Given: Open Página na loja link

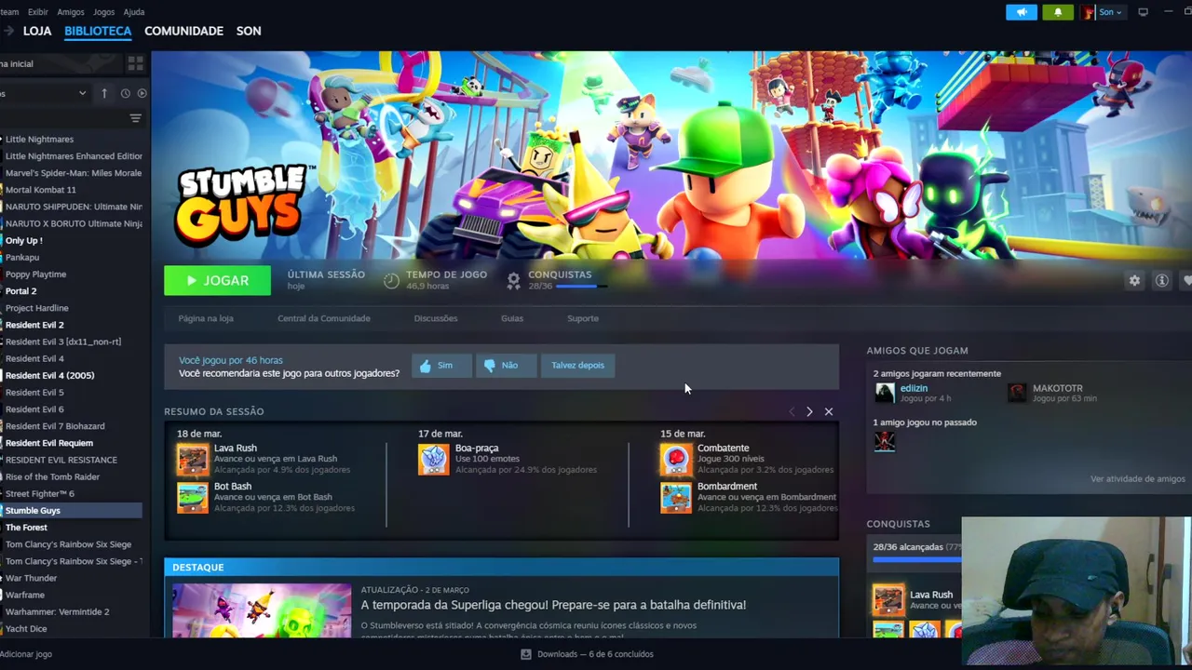Looking at the screenshot, I should point(206,318).
